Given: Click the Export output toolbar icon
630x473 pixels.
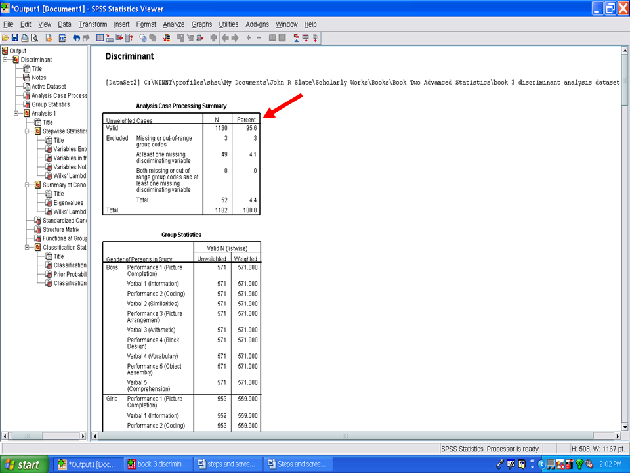Looking at the screenshot, I should [x=49, y=38].
